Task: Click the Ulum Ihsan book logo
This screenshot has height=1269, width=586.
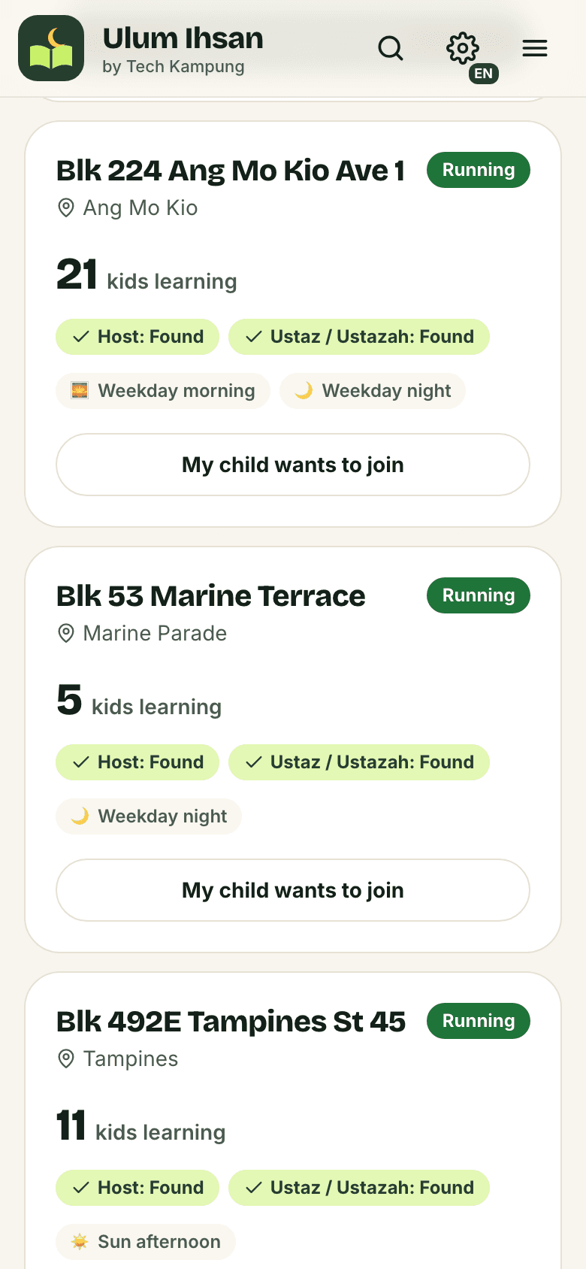Action: click(x=51, y=49)
